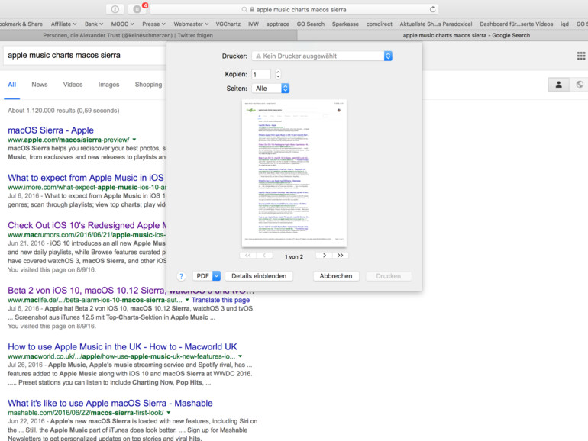Click the reload page icon in address bar
The width and height of the screenshot is (588, 441).
coord(432,9)
